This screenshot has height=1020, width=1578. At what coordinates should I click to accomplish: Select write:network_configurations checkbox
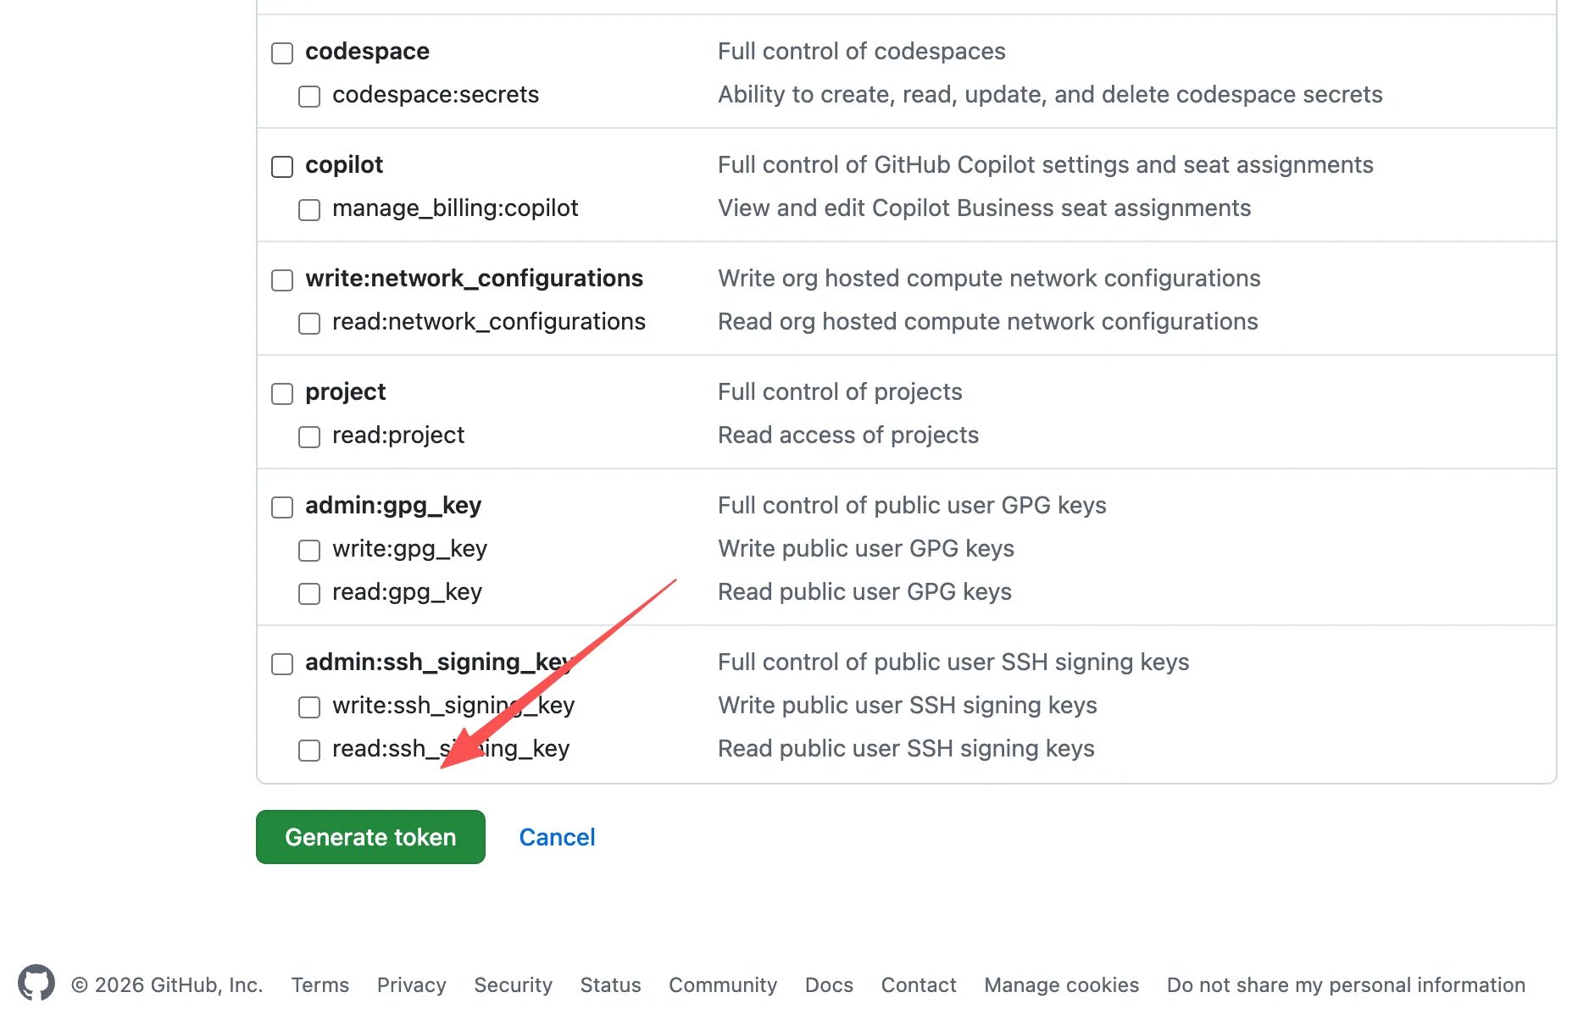point(282,280)
